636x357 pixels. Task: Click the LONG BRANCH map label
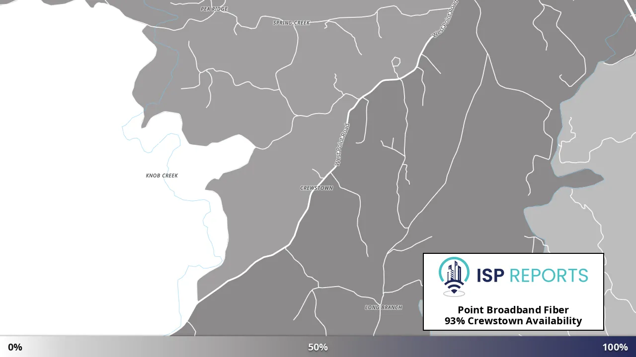[384, 307]
